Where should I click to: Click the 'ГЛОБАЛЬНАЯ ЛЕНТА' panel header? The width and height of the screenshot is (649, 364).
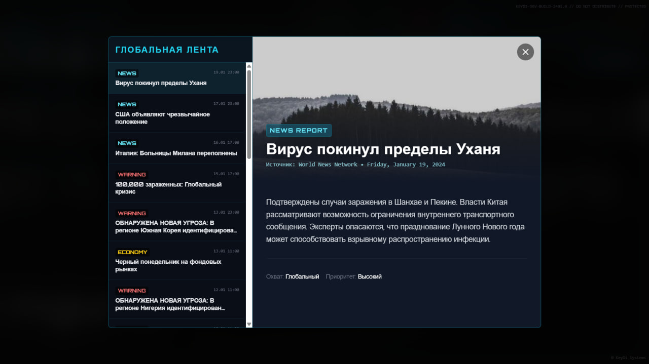click(167, 50)
